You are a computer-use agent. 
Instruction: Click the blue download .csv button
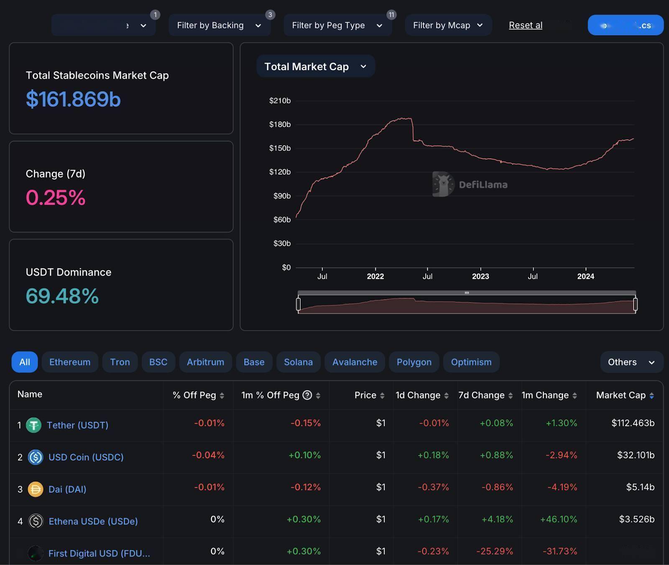(626, 25)
